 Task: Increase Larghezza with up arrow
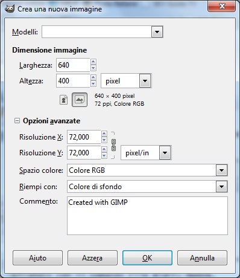tap(93, 62)
